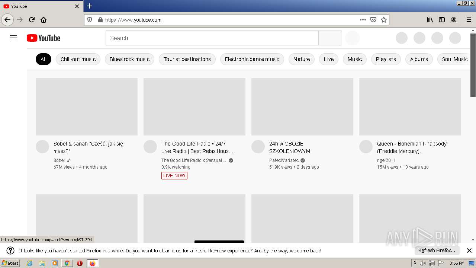Open the Firefox home page
This screenshot has width=476, height=268.
pyautogui.click(x=44, y=20)
